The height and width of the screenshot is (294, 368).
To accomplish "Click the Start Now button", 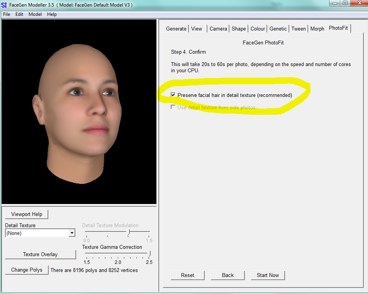I will pyautogui.click(x=268, y=275).
